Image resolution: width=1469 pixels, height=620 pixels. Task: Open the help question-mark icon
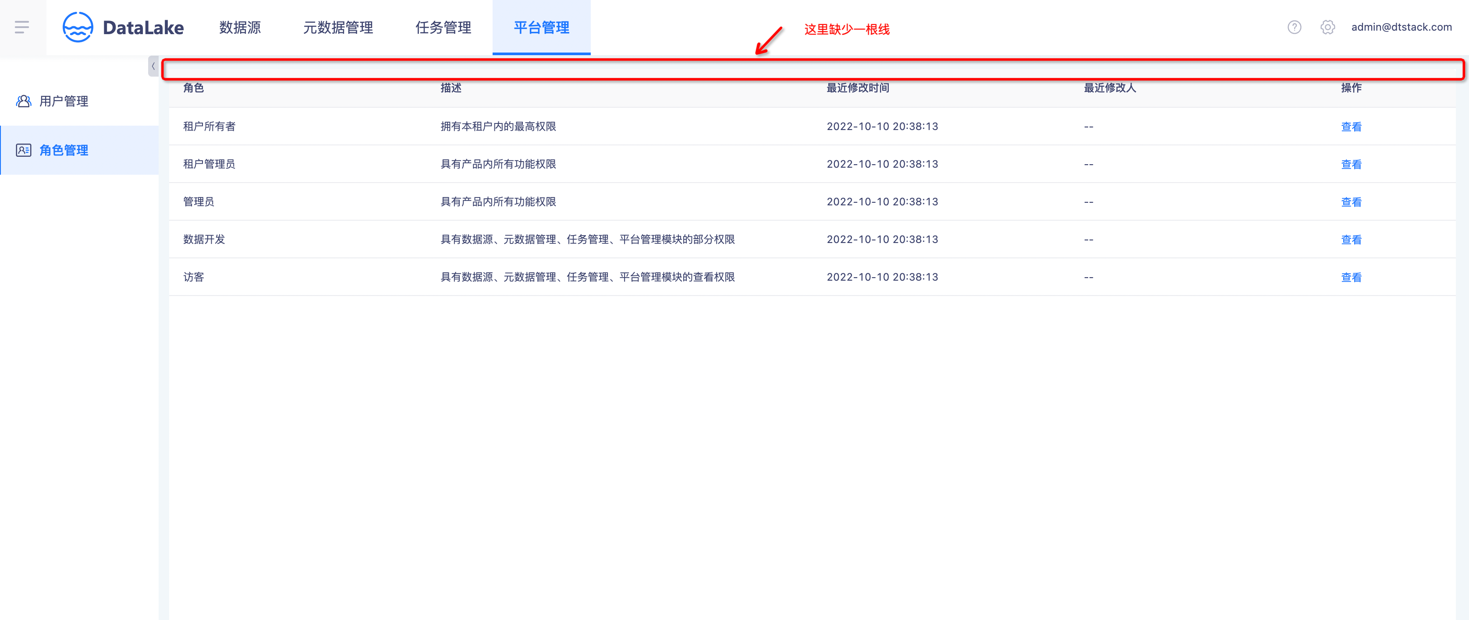point(1294,27)
